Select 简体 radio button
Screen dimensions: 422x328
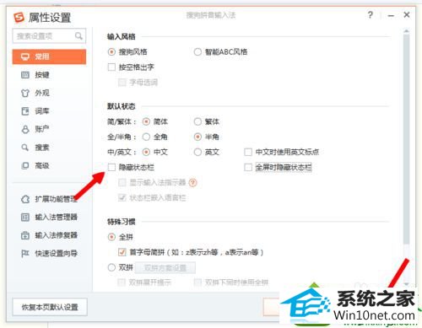(146, 121)
